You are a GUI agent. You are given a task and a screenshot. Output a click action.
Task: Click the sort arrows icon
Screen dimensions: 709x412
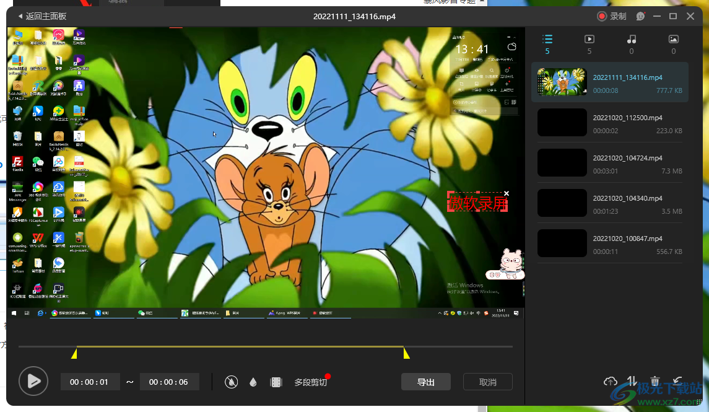point(632,381)
